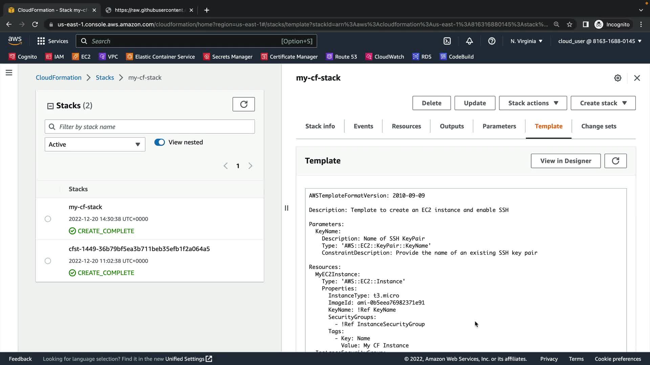This screenshot has width=650, height=365.
Task: Expand the Stack actions dropdown
Action: click(533, 103)
